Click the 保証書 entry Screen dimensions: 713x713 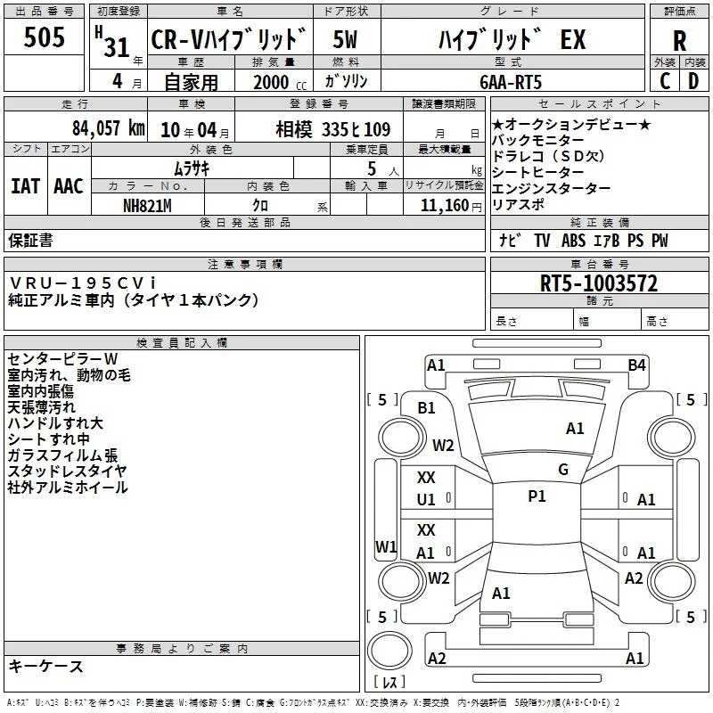click(x=30, y=241)
